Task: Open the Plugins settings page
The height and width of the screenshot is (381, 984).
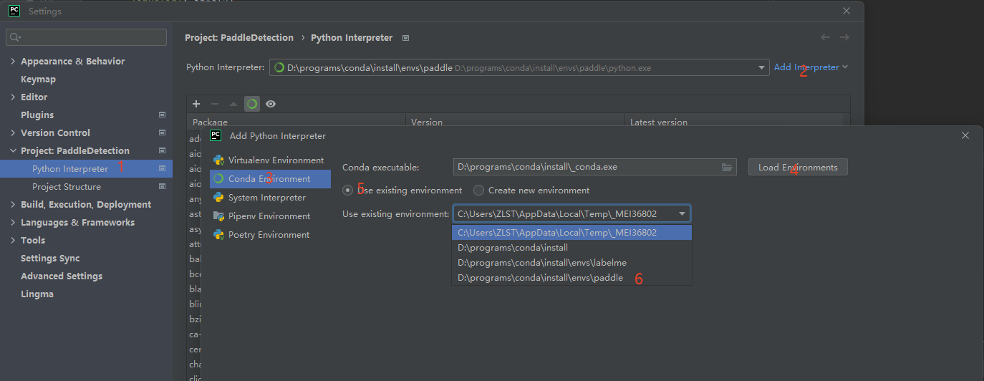Action: click(x=37, y=115)
